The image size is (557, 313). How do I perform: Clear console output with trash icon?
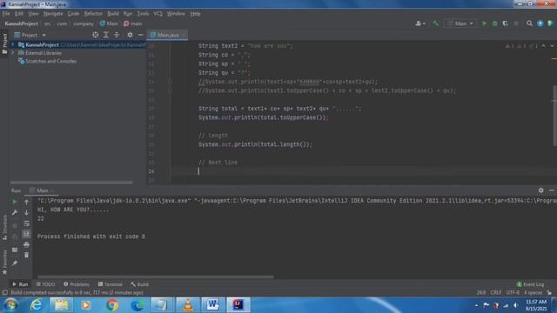tap(26, 255)
